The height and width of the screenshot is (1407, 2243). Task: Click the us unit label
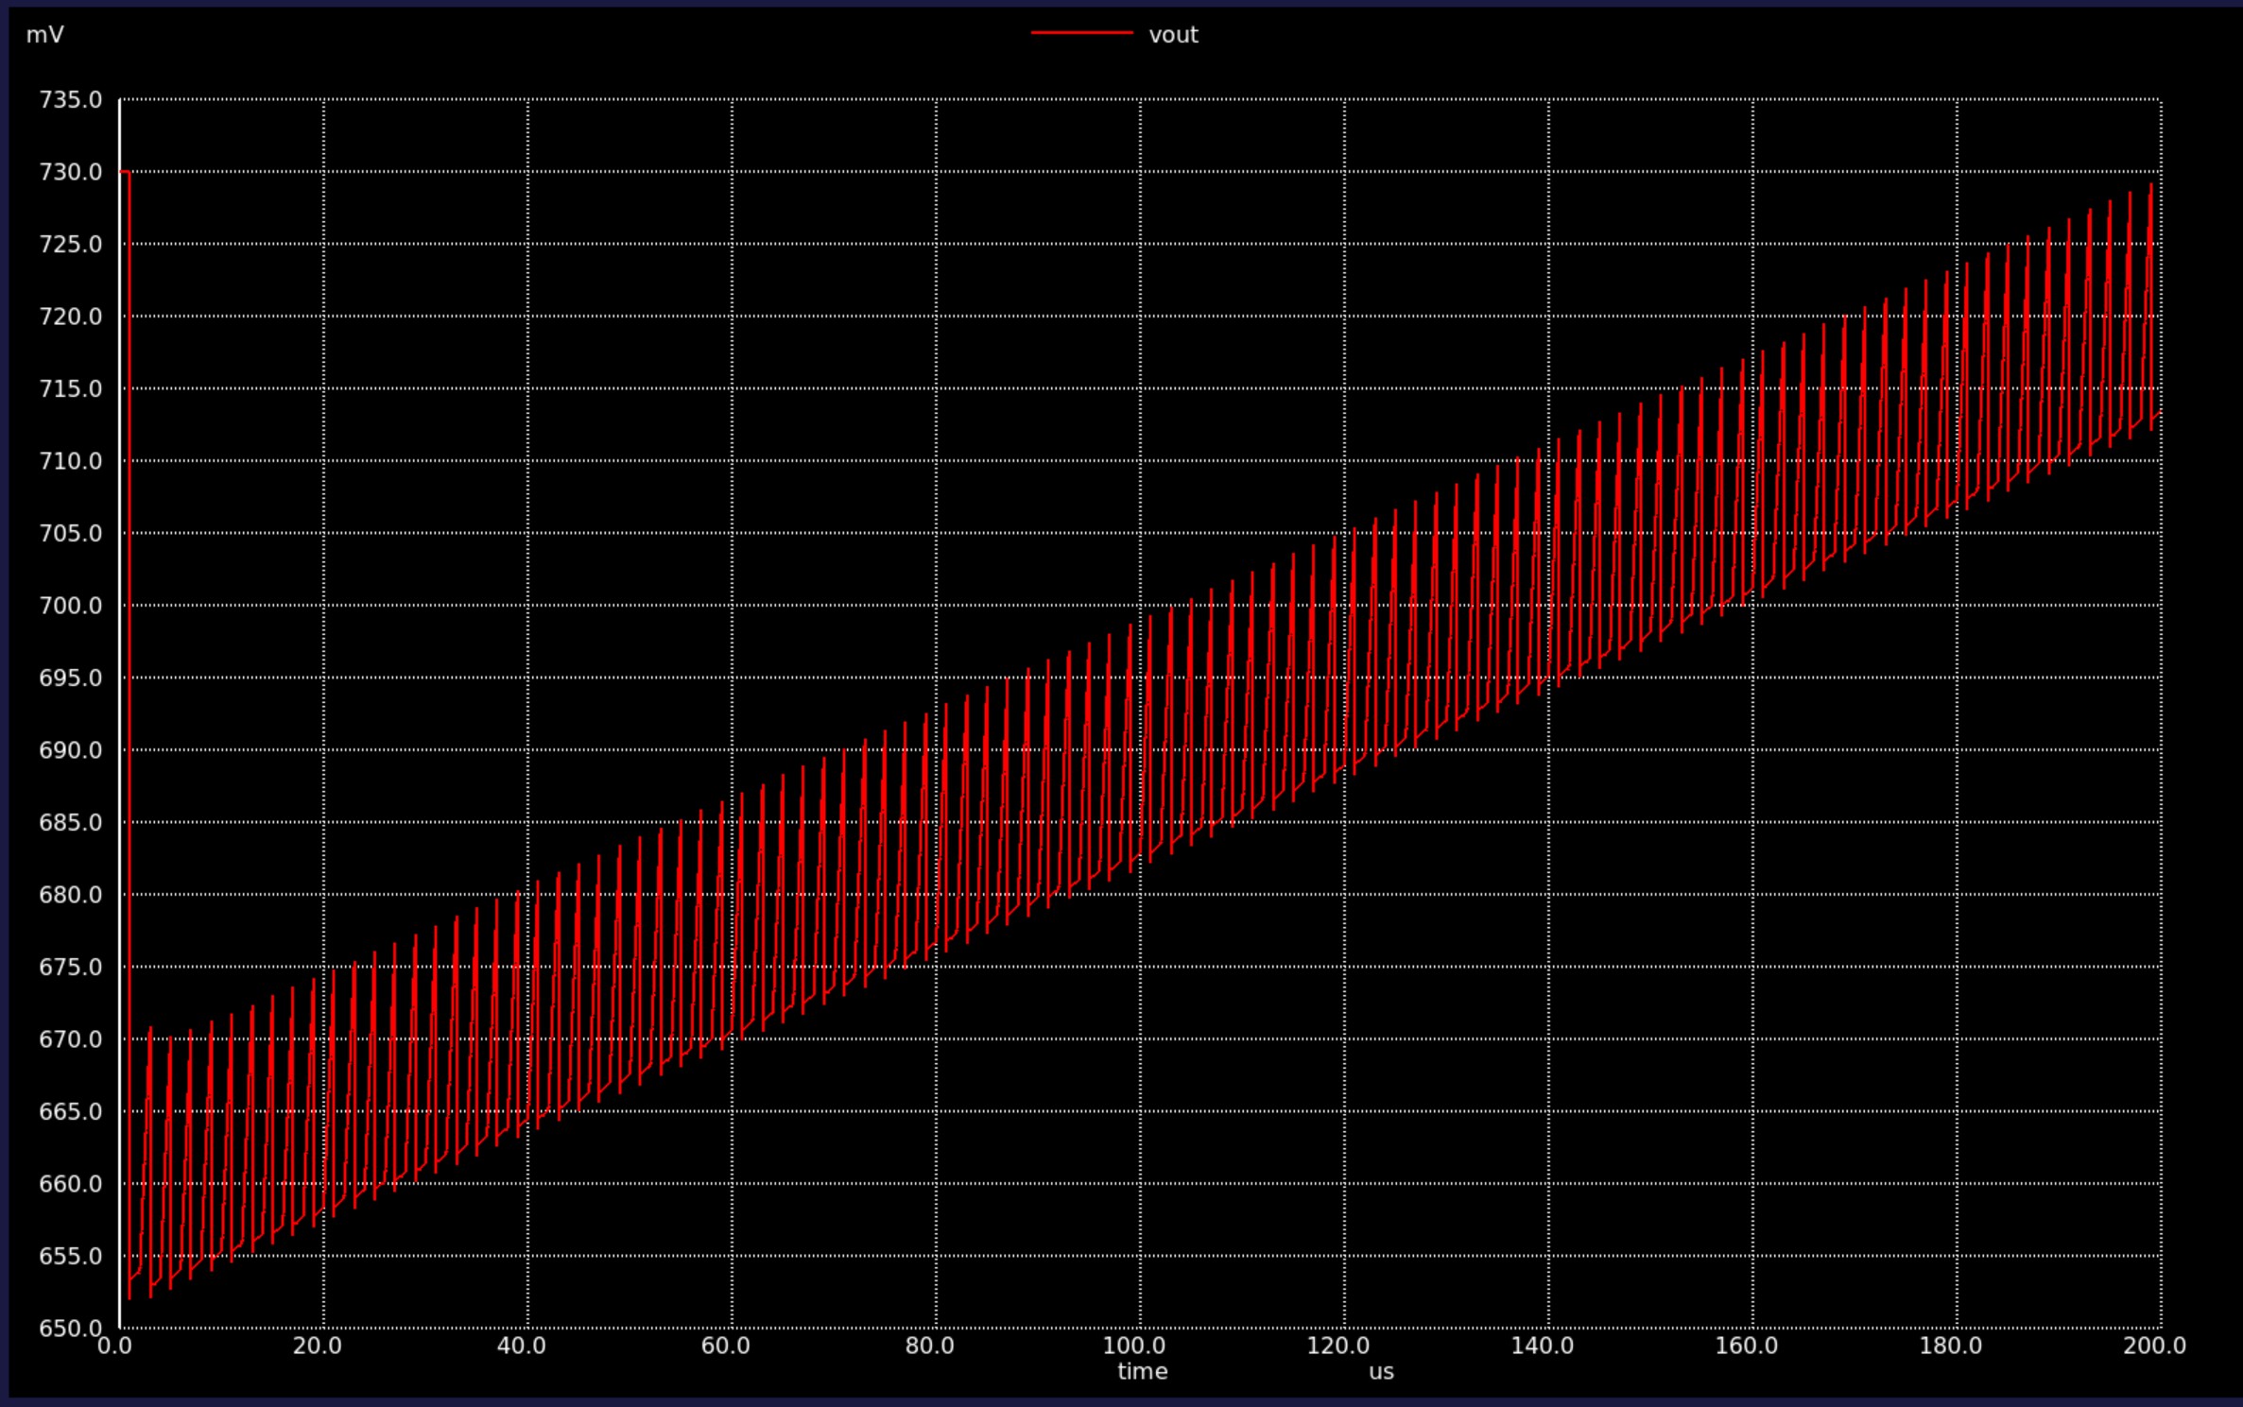click(x=1381, y=1372)
